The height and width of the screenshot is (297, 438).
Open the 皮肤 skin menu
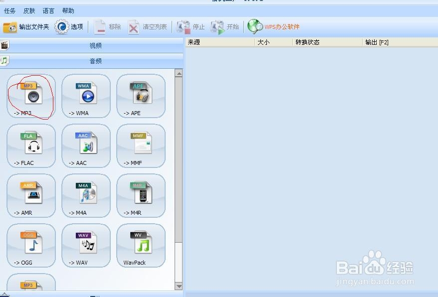click(x=28, y=10)
